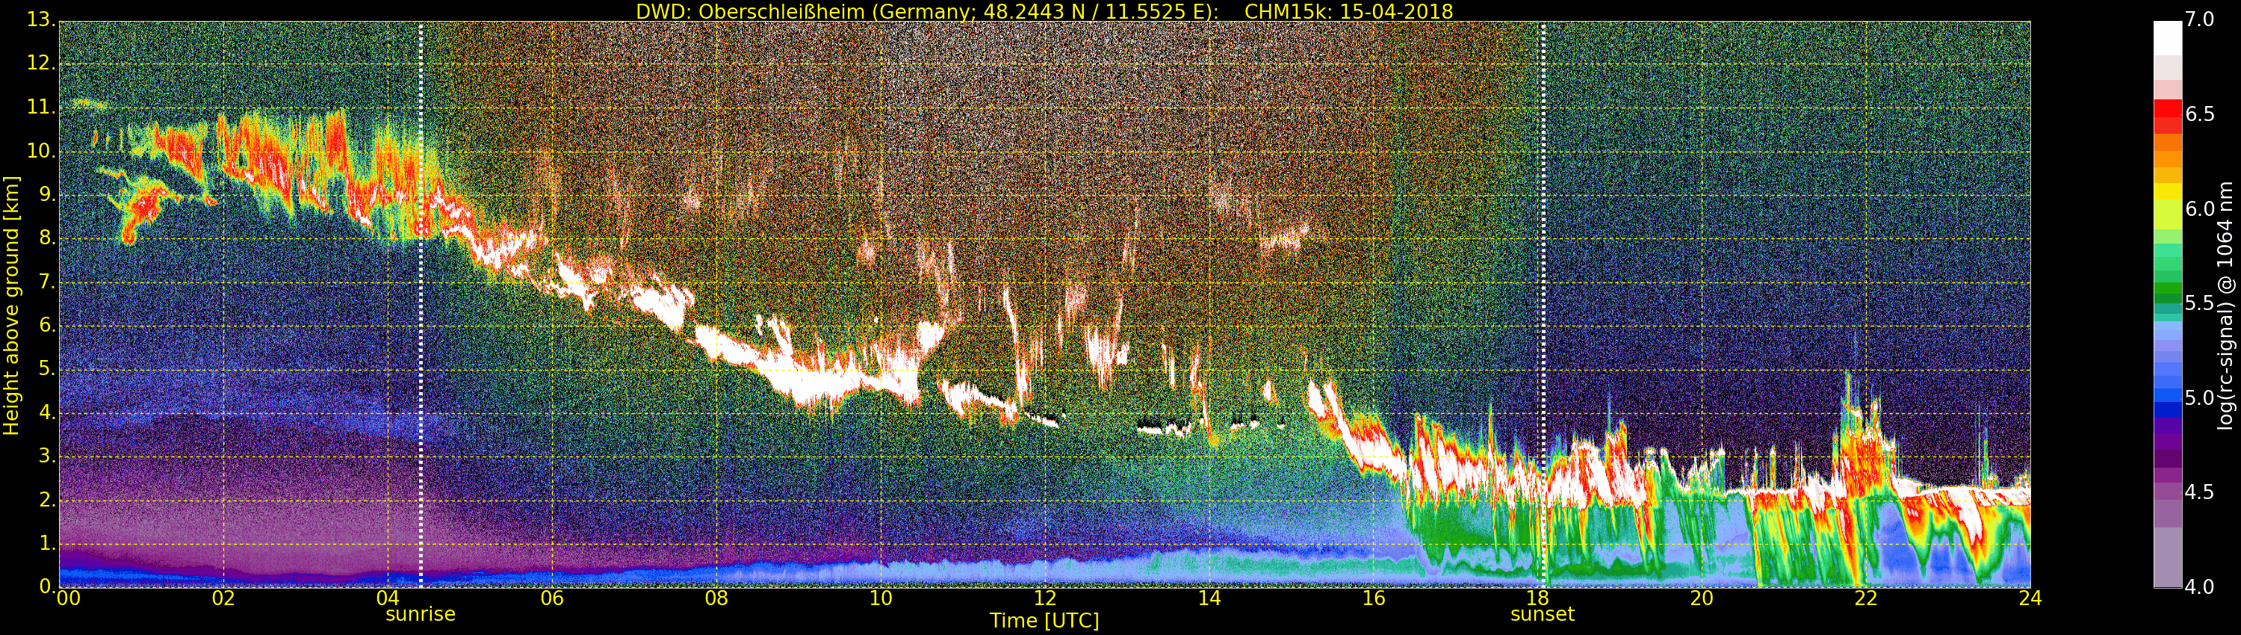The image size is (2241, 635).
Task: Click the x-axis tick label '04'
Action: point(388,598)
